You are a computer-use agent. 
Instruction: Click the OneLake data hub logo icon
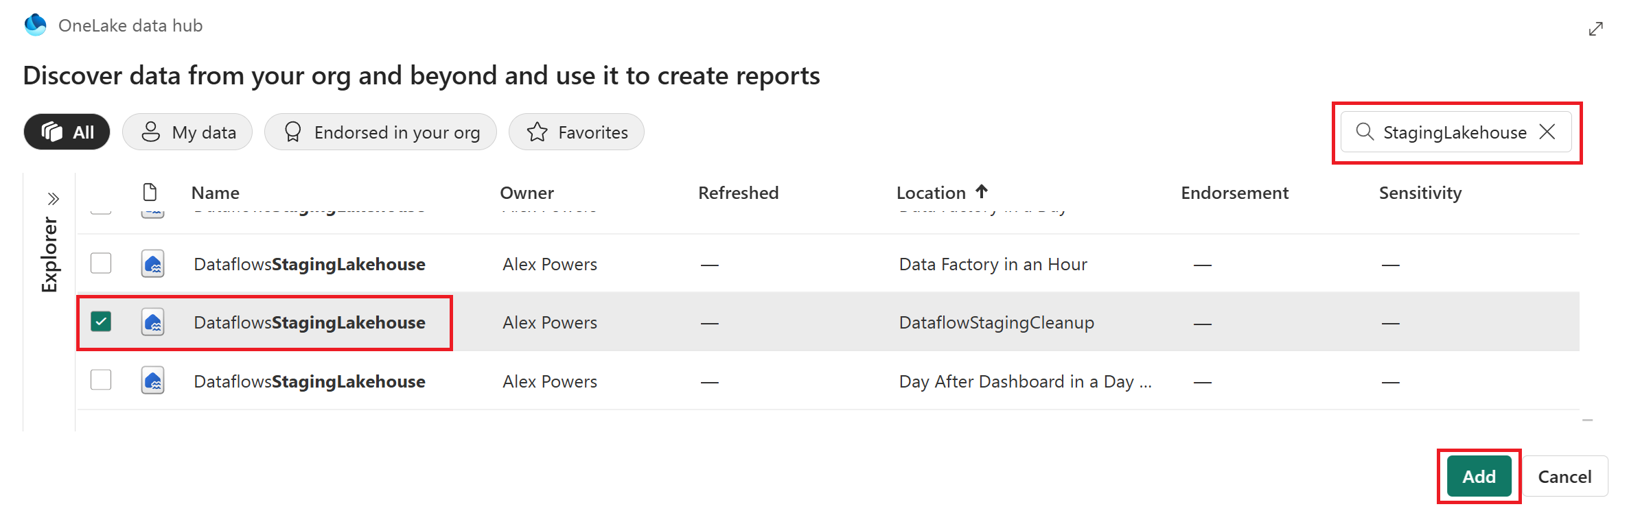pos(35,25)
